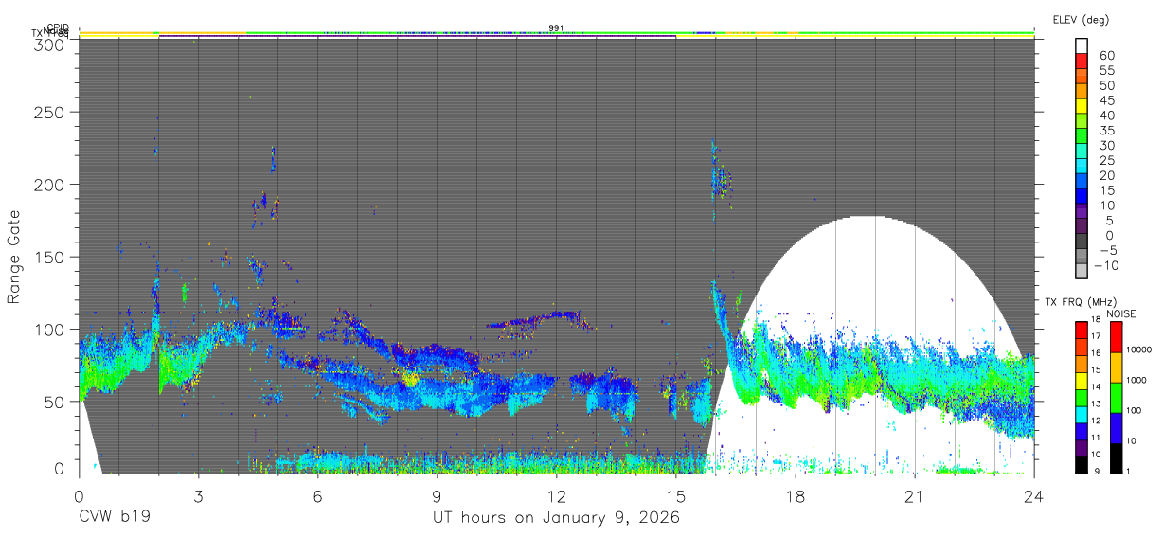Click the '45' label on ELEV colorbar
Screen dimensions: 1163x537
(1106, 100)
